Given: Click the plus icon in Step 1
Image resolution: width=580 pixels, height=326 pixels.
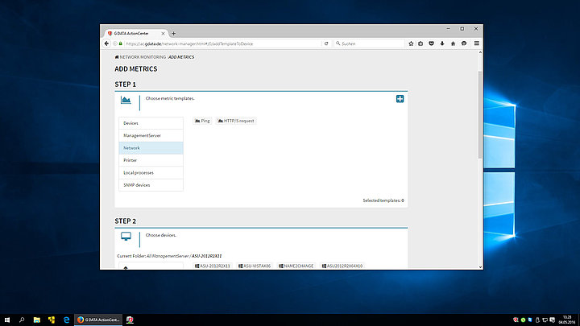Looking at the screenshot, I should [x=400, y=98].
